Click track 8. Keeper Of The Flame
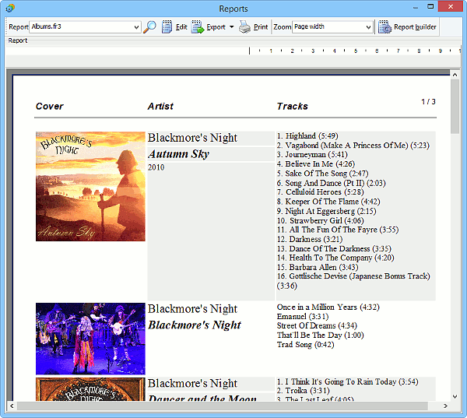The width and height of the screenshot is (467, 418). (328, 202)
